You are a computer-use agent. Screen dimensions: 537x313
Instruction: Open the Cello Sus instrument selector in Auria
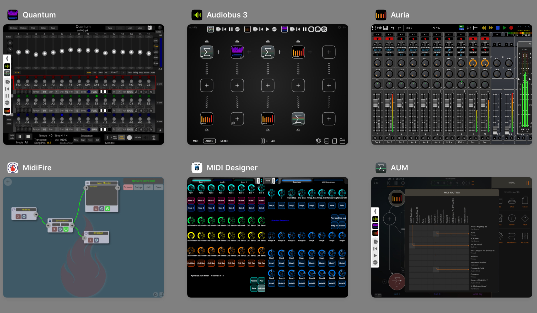pos(389,50)
